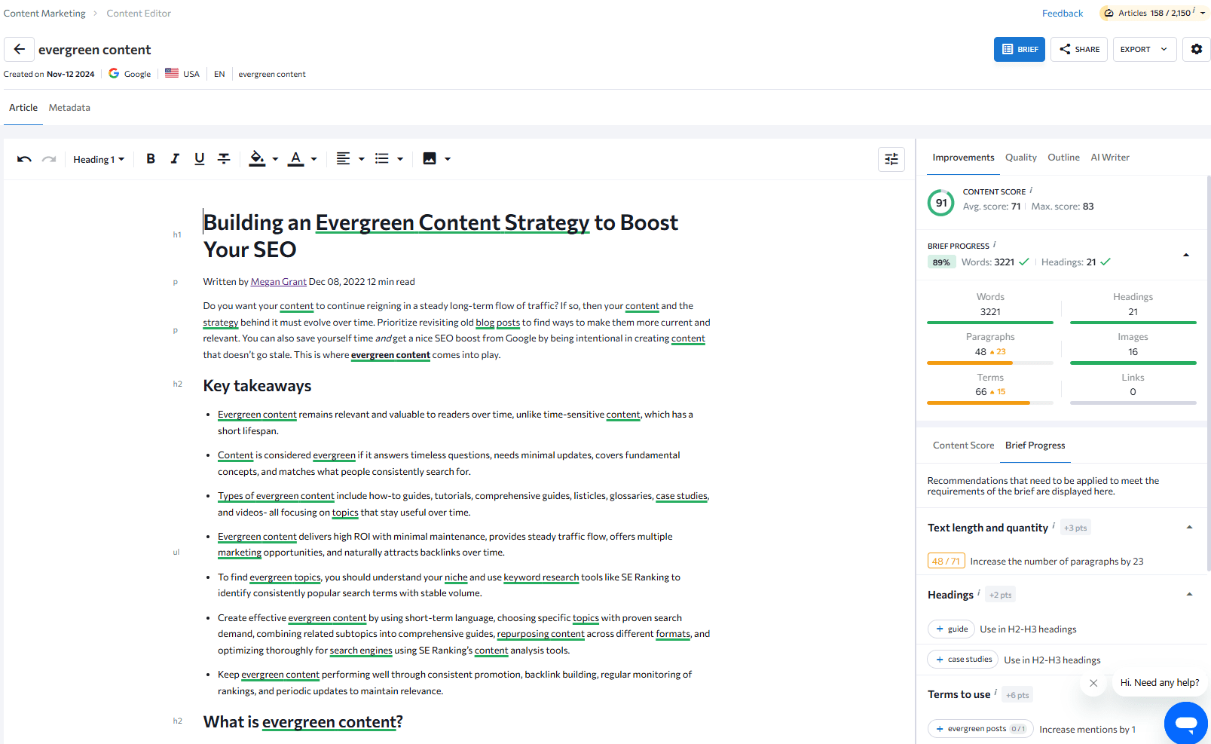Open the Content Editor breadcrumb
This screenshot has width=1211, height=744.
coord(139,13)
